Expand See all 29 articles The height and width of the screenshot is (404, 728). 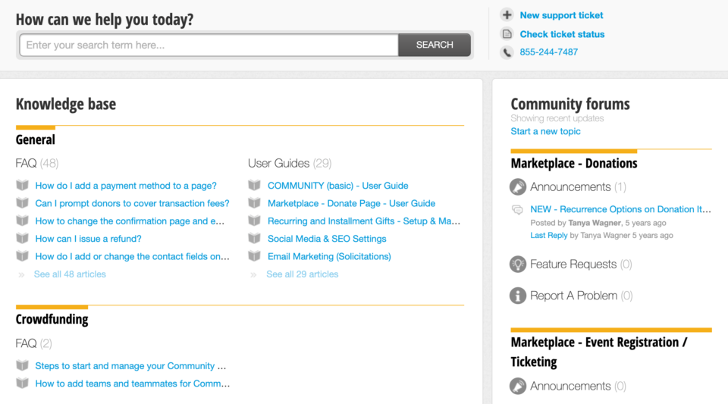coord(303,274)
